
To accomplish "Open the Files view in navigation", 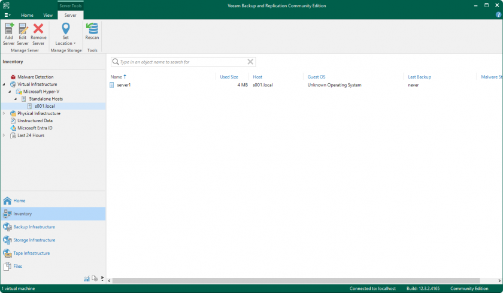I will pos(18,266).
